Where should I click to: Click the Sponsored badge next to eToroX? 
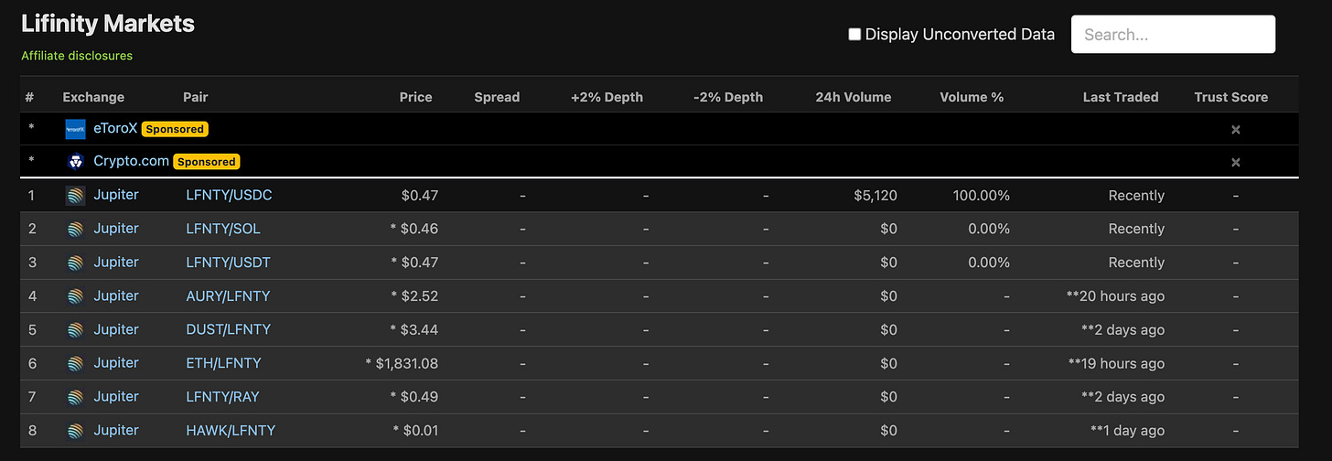point(175,129)
